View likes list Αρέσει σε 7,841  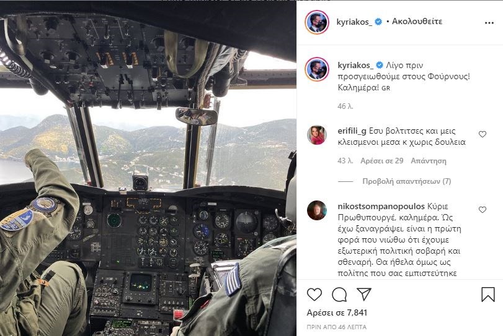337,312
